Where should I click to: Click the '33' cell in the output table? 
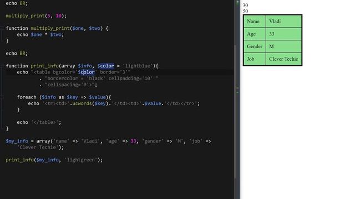pos(283,34)
